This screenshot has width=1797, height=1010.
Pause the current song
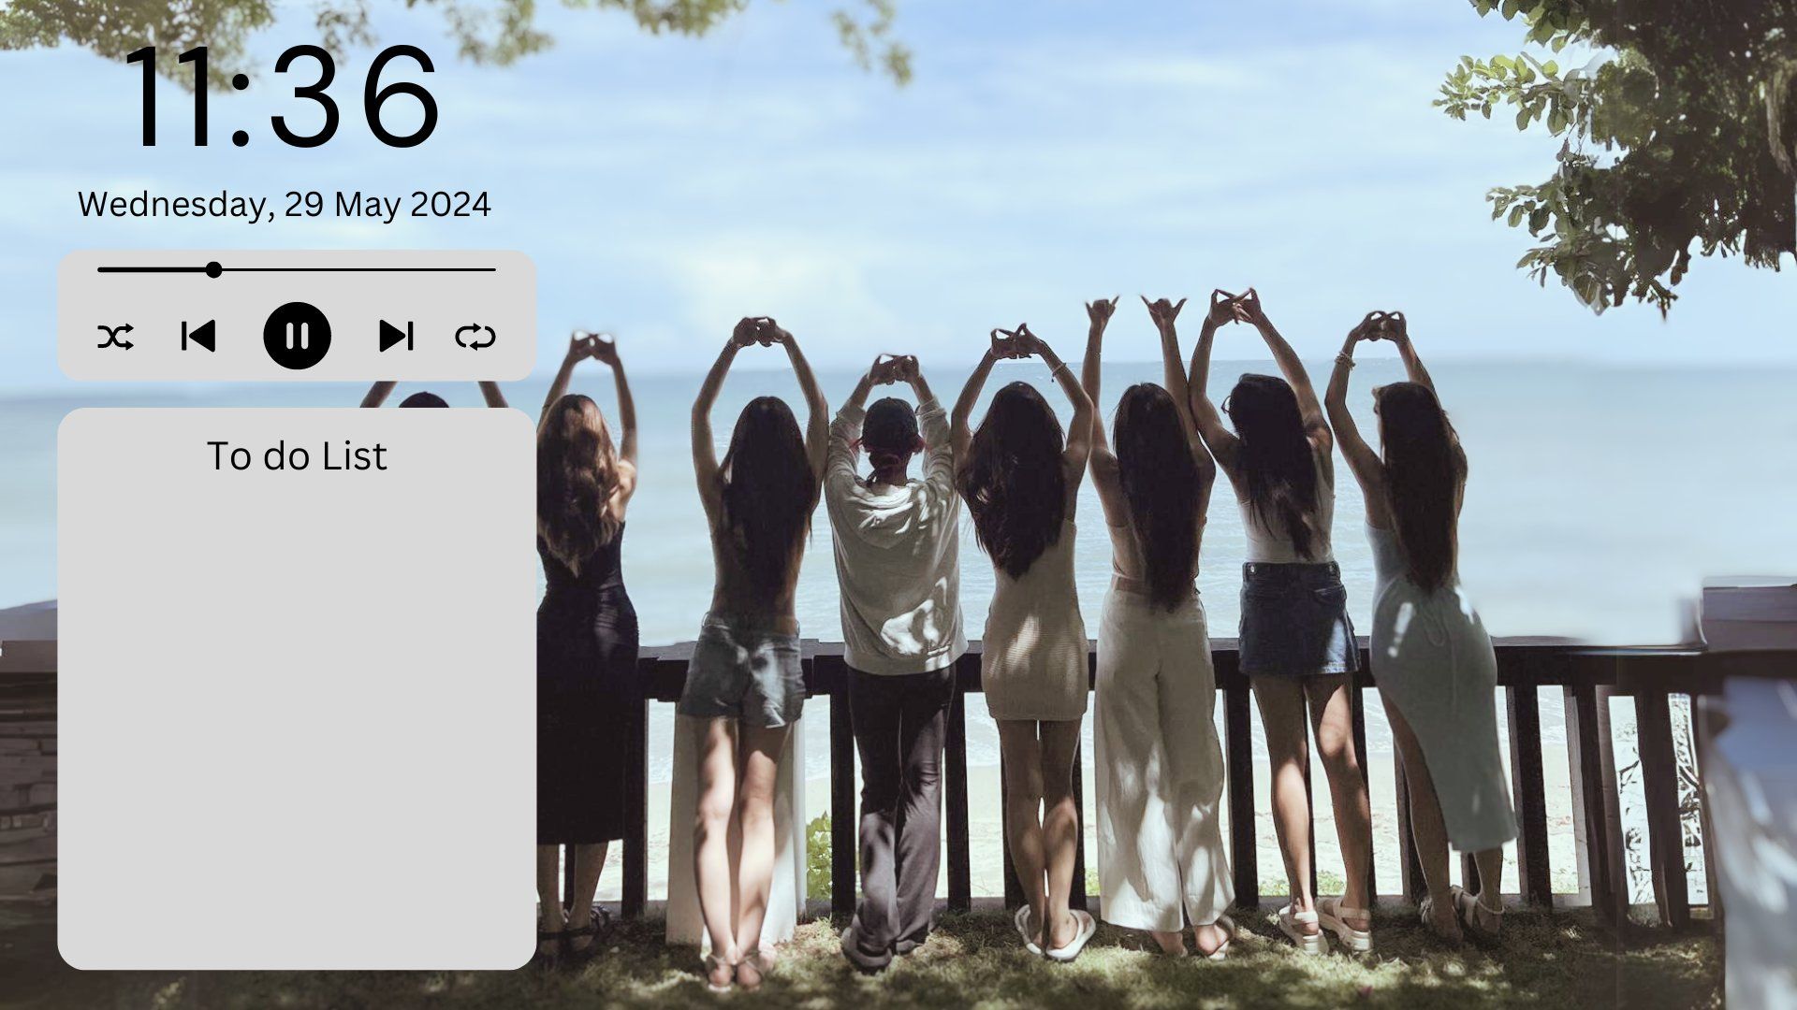pyautogui.click(x=297, y=336)
